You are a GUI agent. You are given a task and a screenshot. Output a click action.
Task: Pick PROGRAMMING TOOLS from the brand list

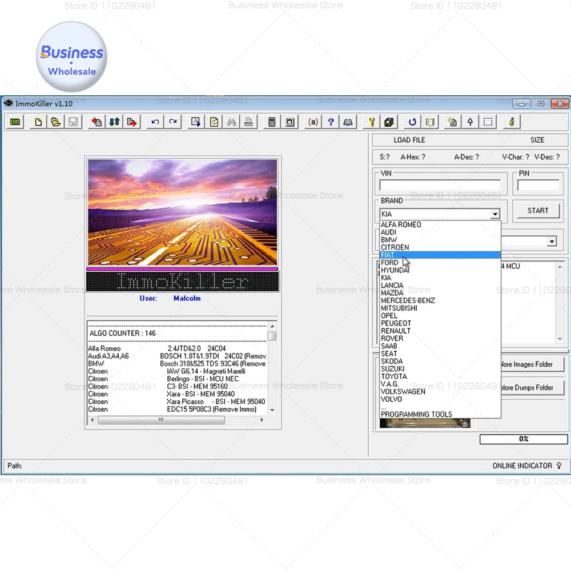click(x=440, y=415)
